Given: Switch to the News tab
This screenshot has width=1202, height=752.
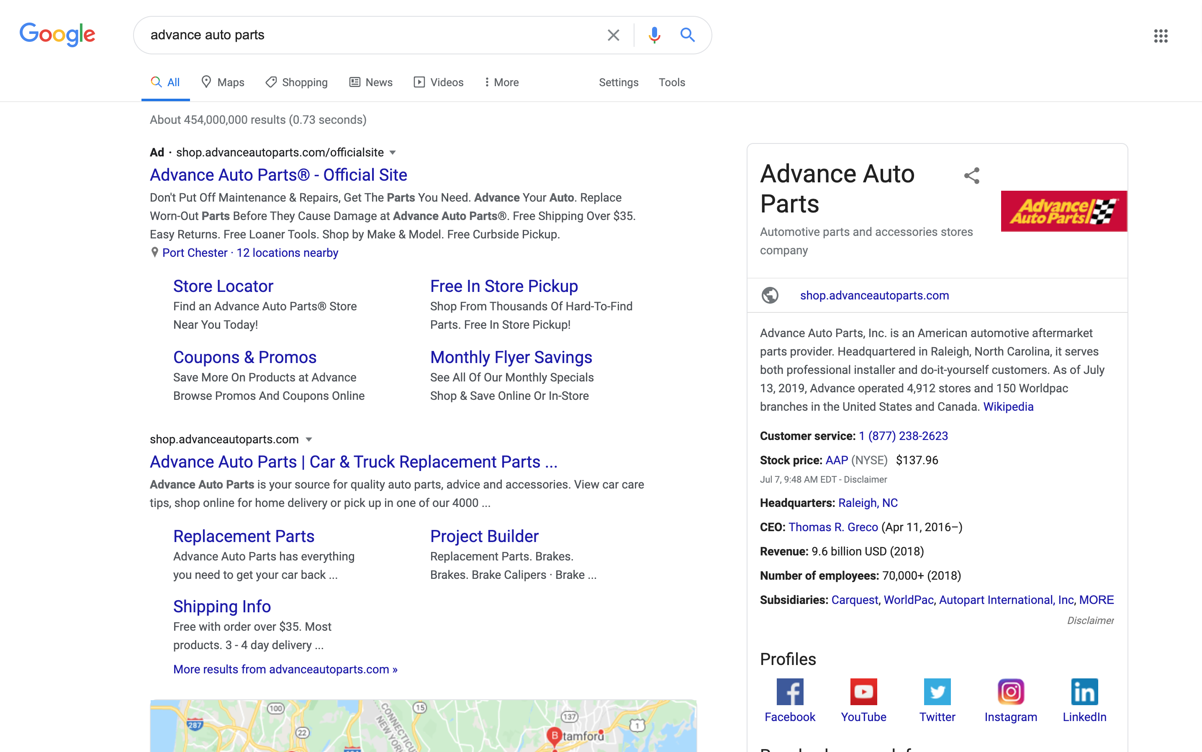Looking at the screenshot, I should point(371,82).
